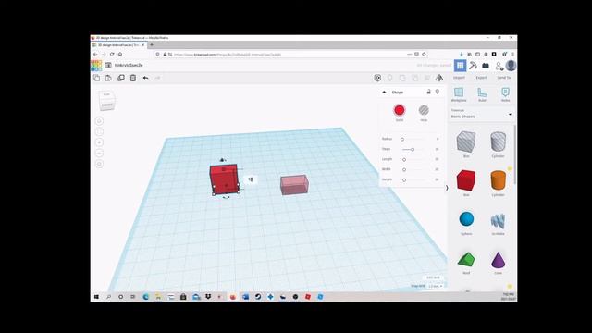Image resolution: width=592 pixels, height=333 pixels.
Task: Open the Blocks pickaxe mode
Action: coord(473,66)
